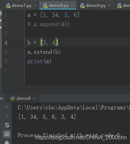This screenshot has width=130, height=144.
Task: Click the demo7.py Python file icon
Action: 9,5
